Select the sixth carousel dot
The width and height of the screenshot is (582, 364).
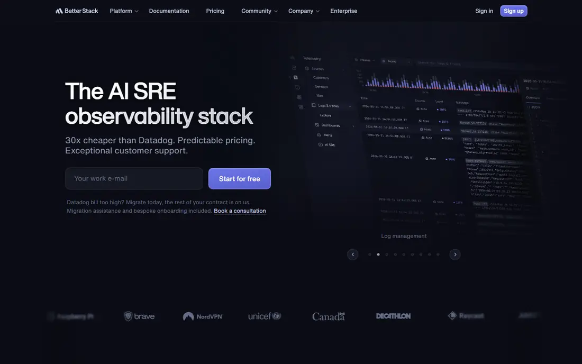point(412,254)
